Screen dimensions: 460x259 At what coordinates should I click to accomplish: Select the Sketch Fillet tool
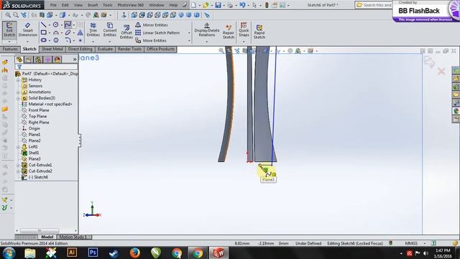coord(68,40)
